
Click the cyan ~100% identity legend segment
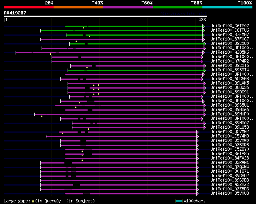coord(228,7)
